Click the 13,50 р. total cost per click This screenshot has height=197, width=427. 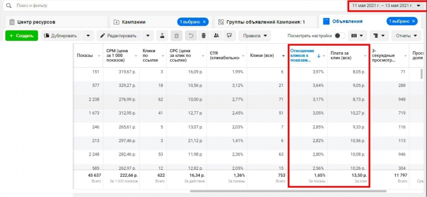pyautogui.click(x=359, y=175)
